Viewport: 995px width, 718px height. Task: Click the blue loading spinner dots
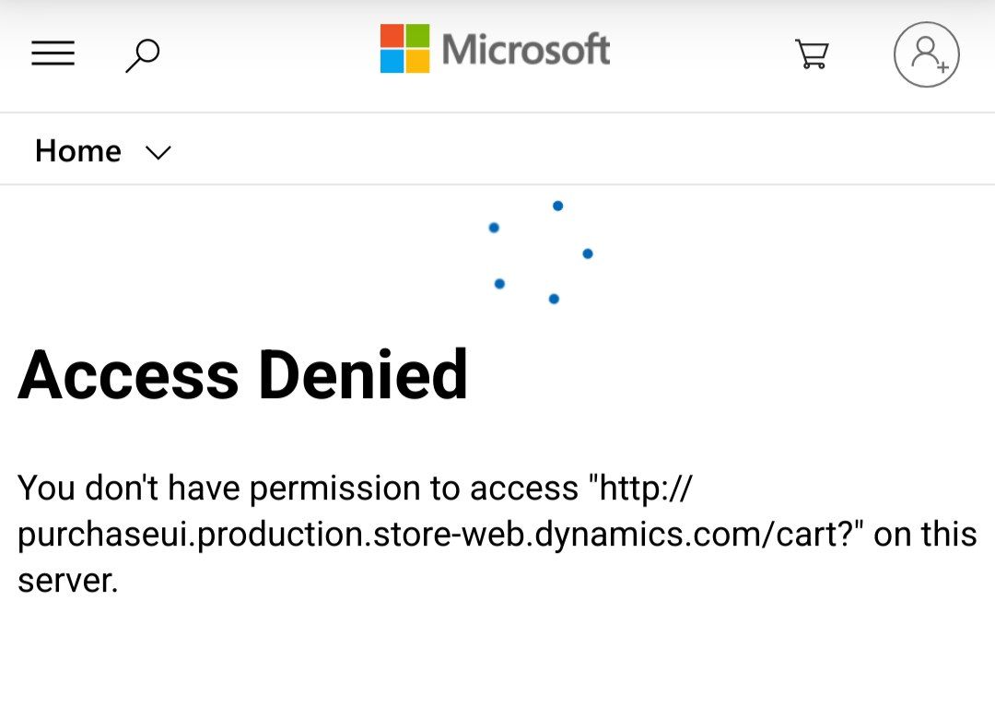tap(542, 252)
